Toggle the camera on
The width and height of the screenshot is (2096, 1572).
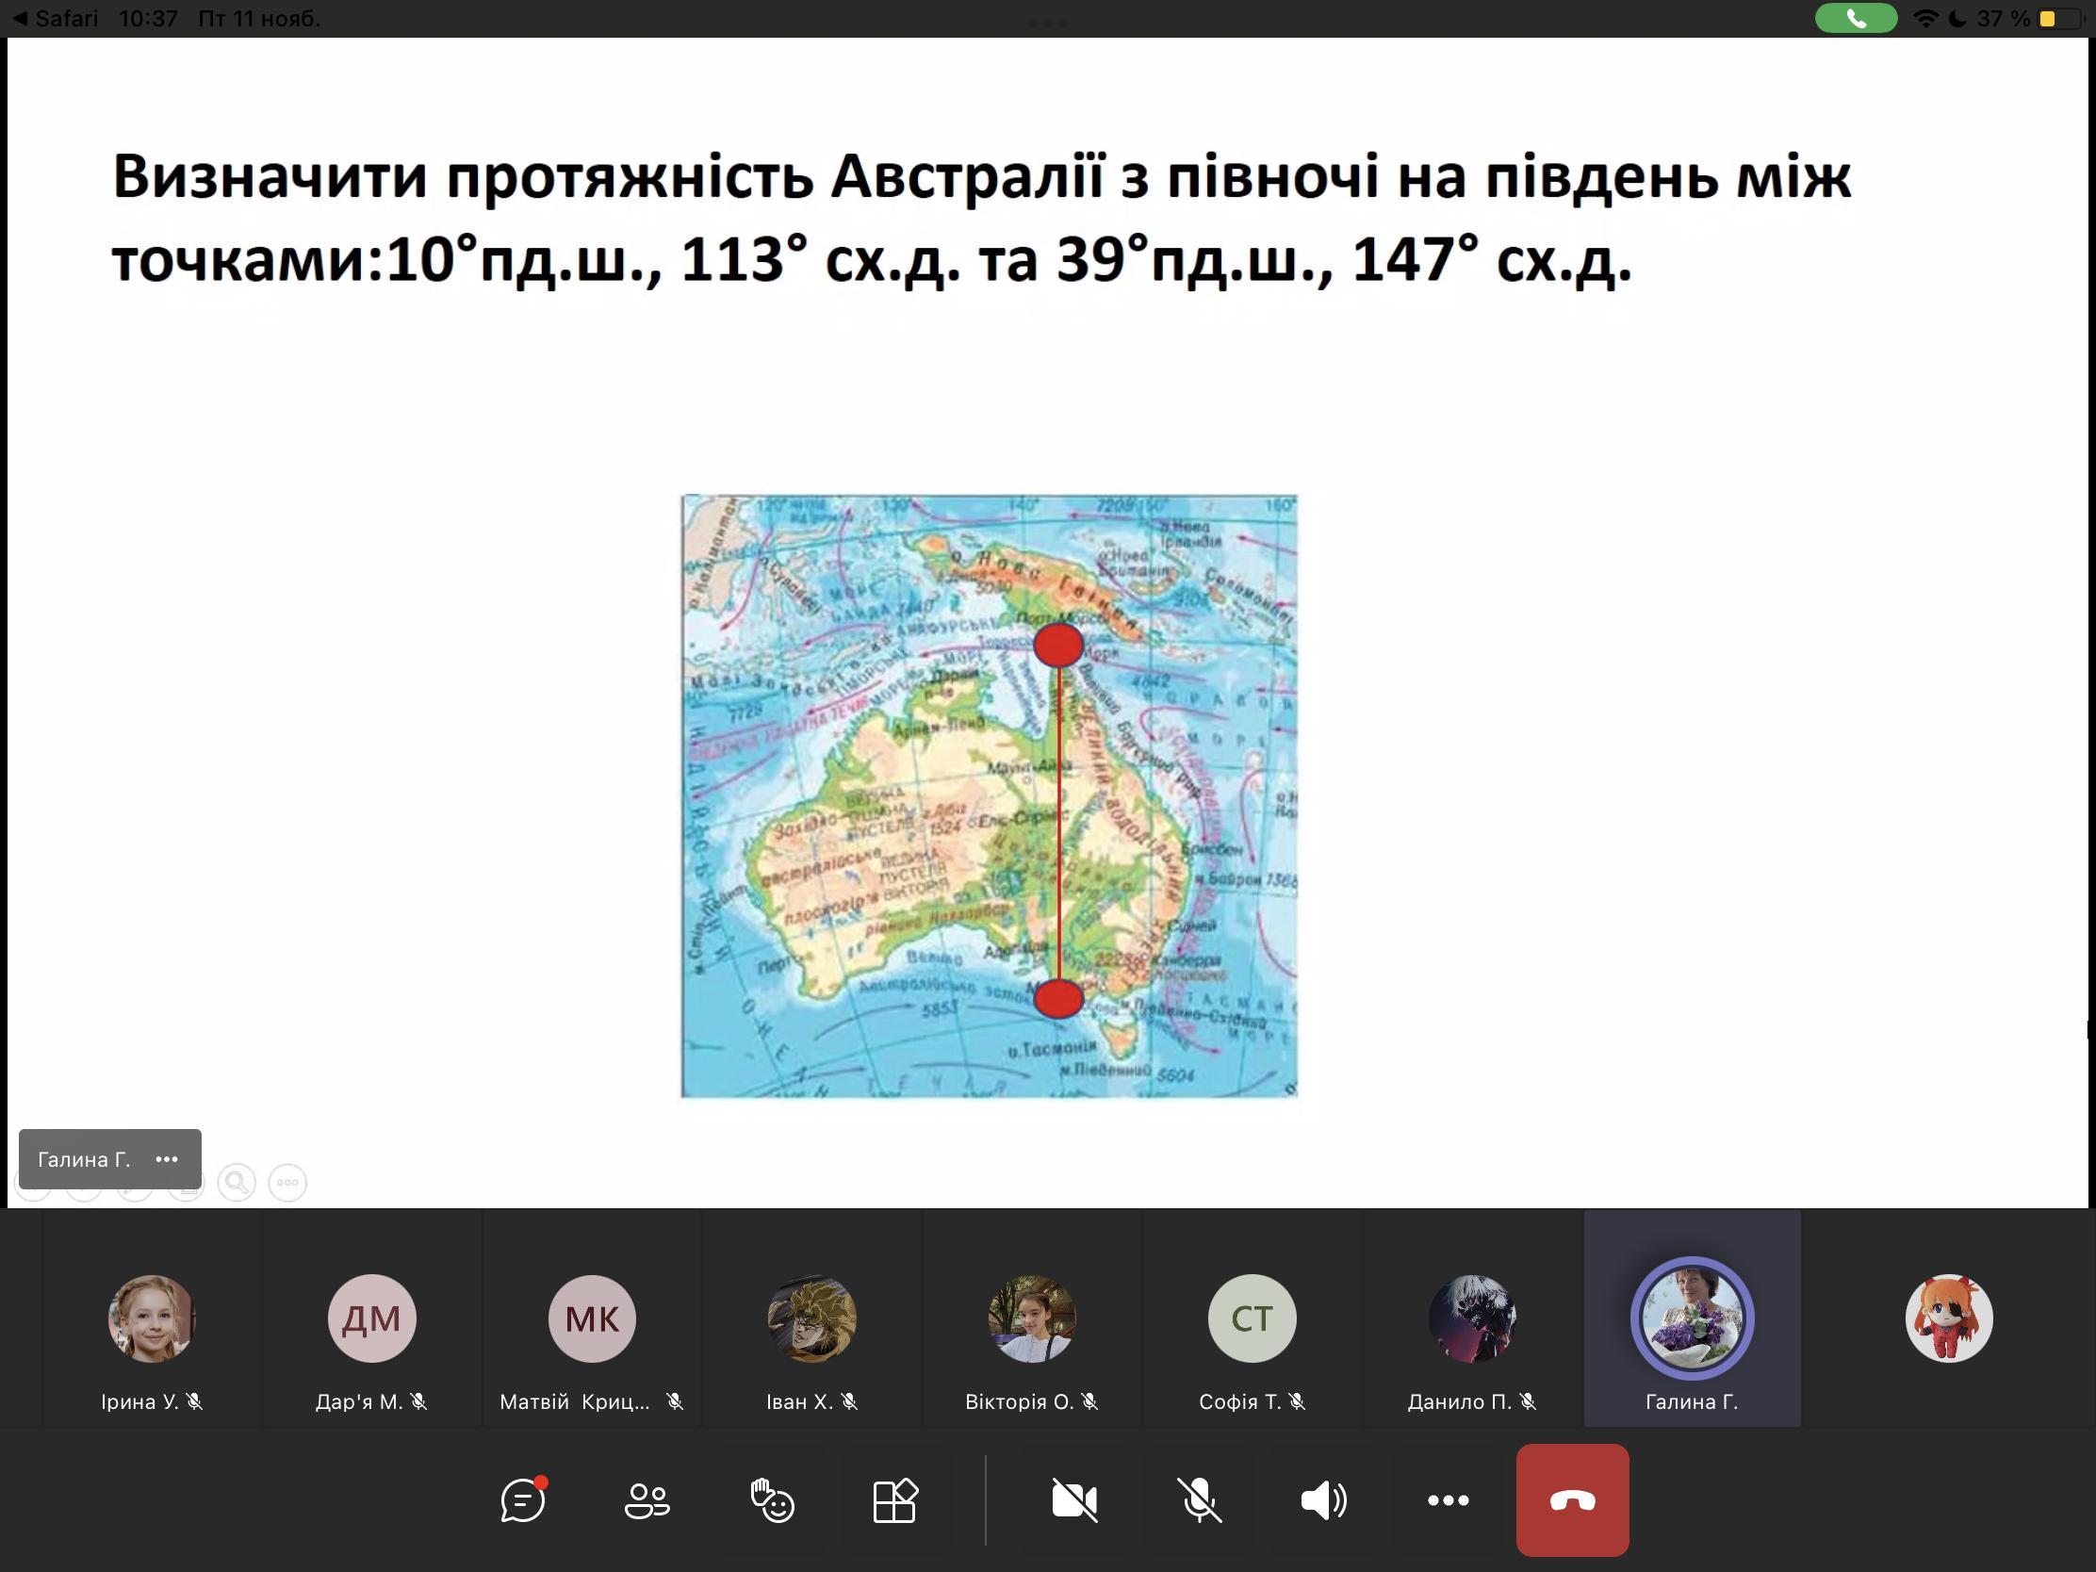click(x=1074, y=1500)
